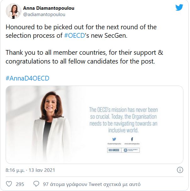Open the tweet info icon

[x=180, y=170]
